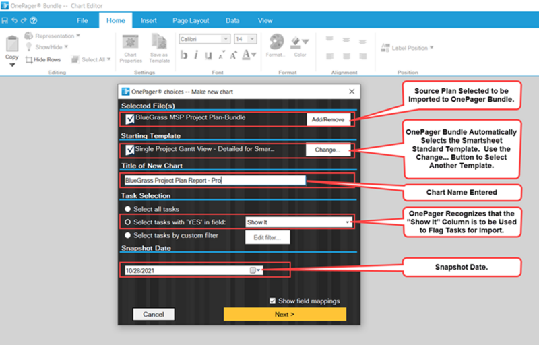Screen dimensions: 539x345
Task: Click the yellow Next button
Action: pos(284,315)
